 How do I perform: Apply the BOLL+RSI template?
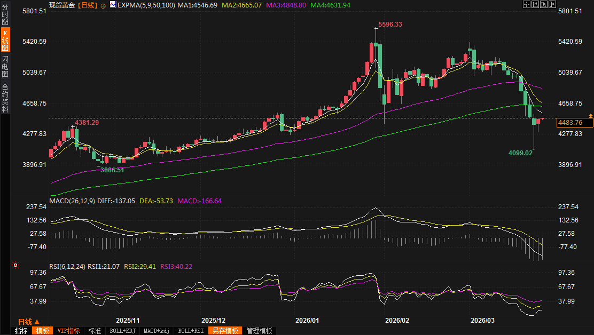tap(191, 331)
